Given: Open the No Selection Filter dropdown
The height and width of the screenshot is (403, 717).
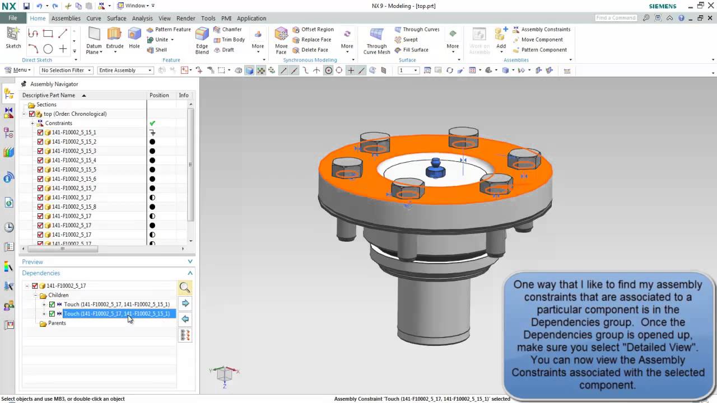Looking at the screenshot, I should coord(66,71).
